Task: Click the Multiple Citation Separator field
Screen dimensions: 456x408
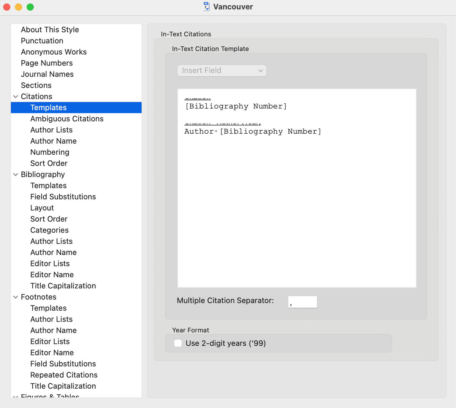Action: pos(302,302)
